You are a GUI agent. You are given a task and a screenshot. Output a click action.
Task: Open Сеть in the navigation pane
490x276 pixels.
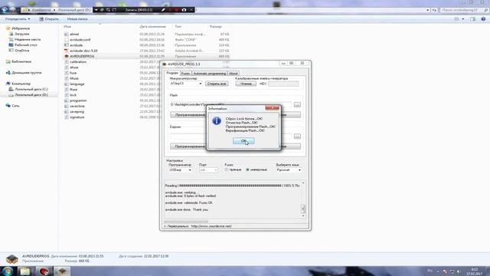tap(15, 106)
